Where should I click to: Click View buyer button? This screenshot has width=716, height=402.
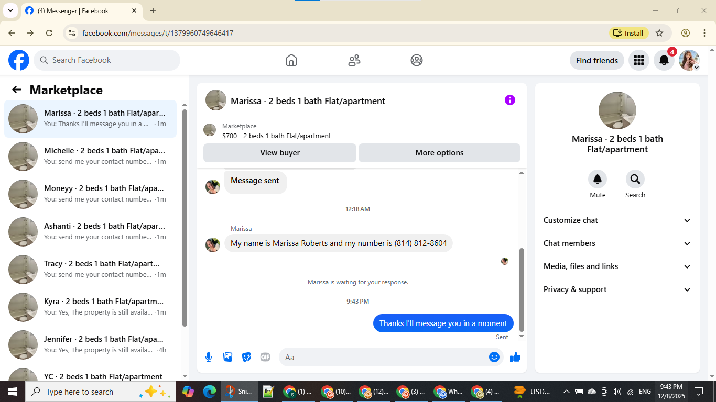coord(280,153)
